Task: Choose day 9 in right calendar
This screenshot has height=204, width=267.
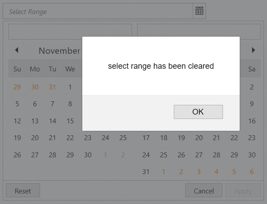Action: (252, 104)
